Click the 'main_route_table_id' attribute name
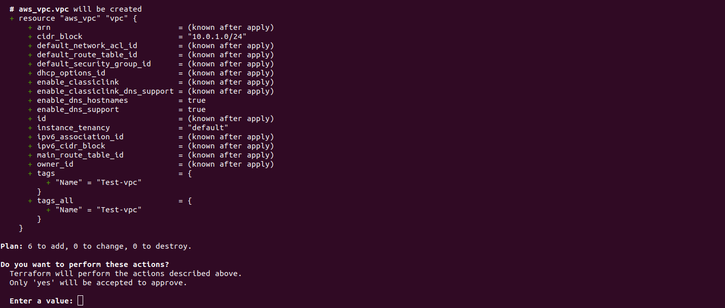Image resolution: width=725 pixels, height=308 pixels. click(x=80, y=155)
